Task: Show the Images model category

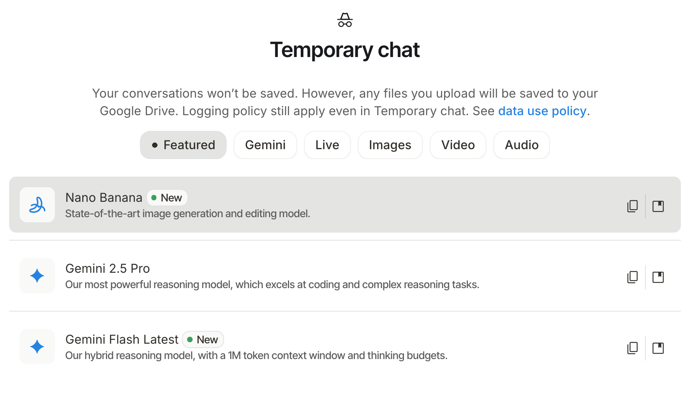Action: coord(390,145)
